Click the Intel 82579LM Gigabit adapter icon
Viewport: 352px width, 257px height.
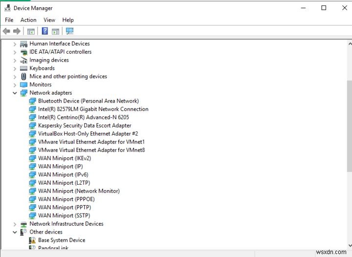point(32,109)
